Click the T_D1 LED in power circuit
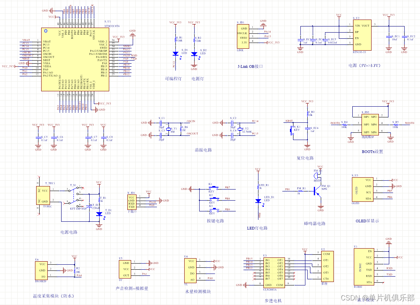This screenshot has height=305, width=420. coord(99,214)
